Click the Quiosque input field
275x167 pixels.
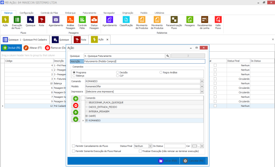(x=124, y=56)
